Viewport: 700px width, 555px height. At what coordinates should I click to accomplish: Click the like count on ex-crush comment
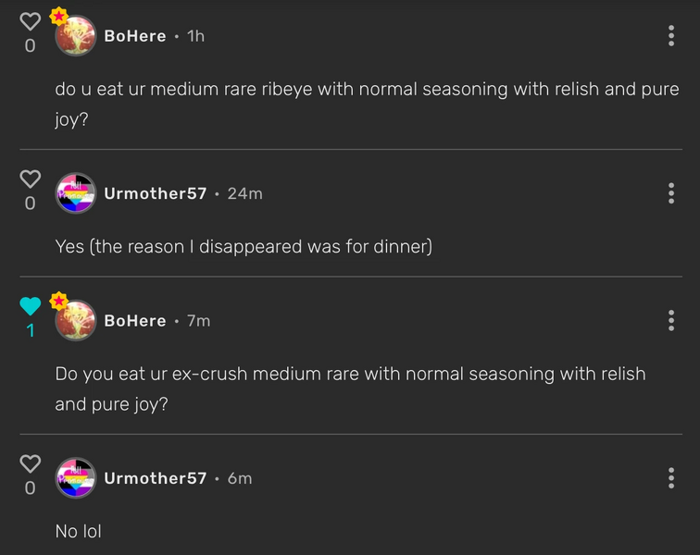(x=31, y=330)
